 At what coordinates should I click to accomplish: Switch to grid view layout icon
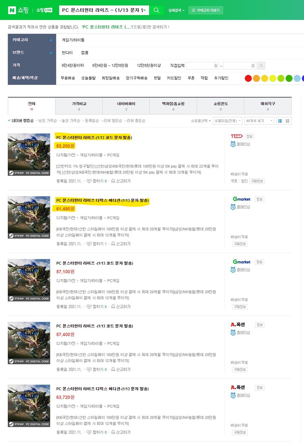pyautogui.click(x=288, y=121)
